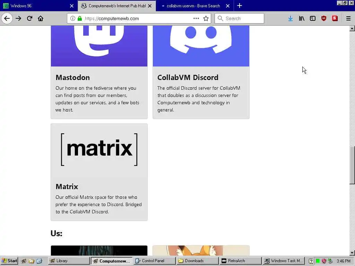The image size is (355, 266).
Task: Open page actions three-dot menu
Action: point(196,18)
